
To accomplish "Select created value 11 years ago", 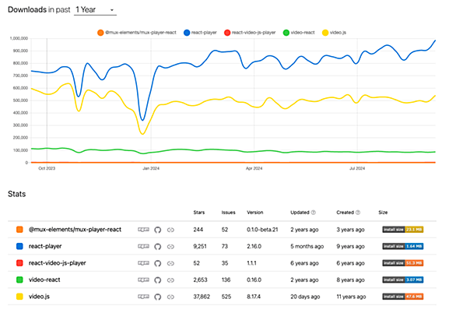I will pyautogui.click(x=351, y=297).
